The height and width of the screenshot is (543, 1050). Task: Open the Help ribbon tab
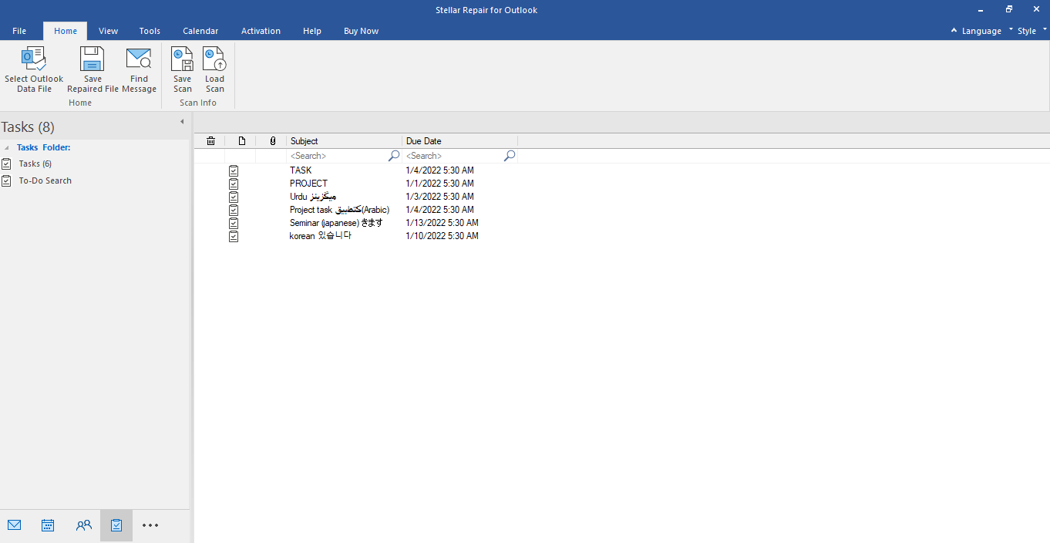pyautogui.click(x=312, y=31)
